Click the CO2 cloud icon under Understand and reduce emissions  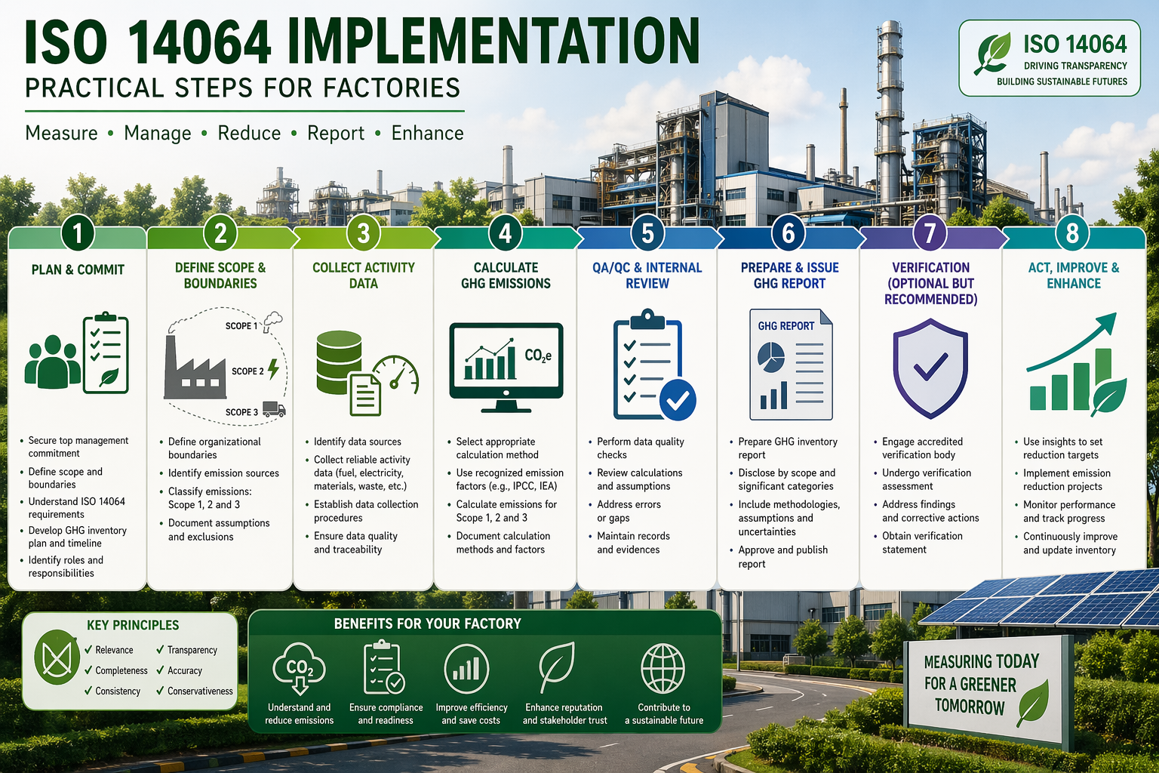pos(298,668)
